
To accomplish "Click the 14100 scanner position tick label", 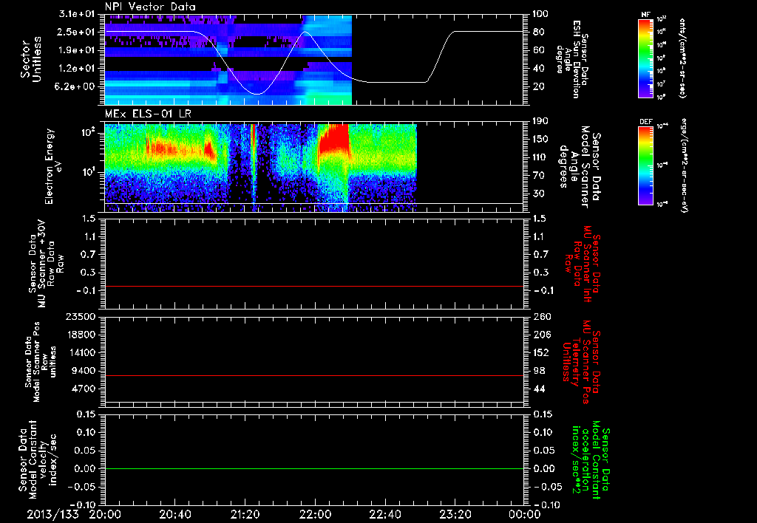I will pos(81,352).
